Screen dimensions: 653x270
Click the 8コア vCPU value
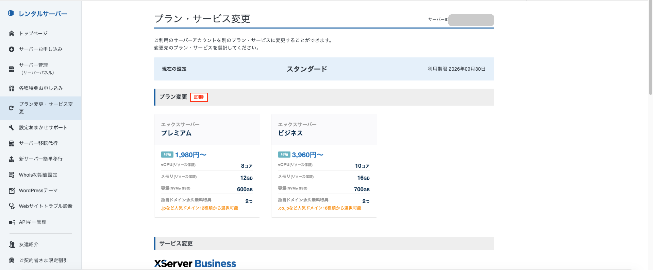tap(247, 166)
